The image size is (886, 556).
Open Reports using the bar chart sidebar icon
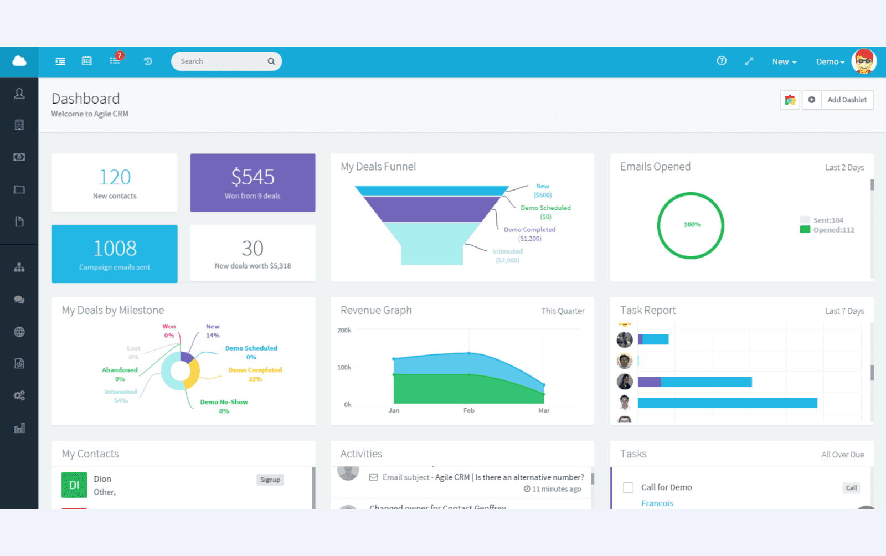pyautogui.click(x=19, y=428)
